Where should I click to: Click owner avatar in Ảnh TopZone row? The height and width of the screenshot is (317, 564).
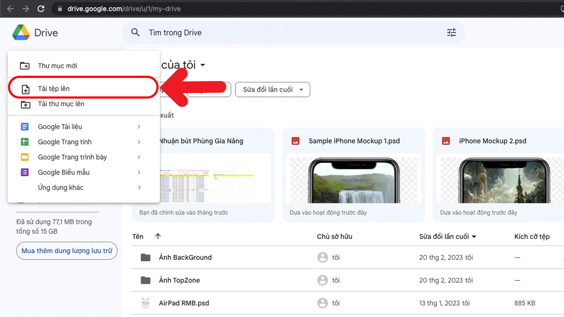click(x=323, y=280)
